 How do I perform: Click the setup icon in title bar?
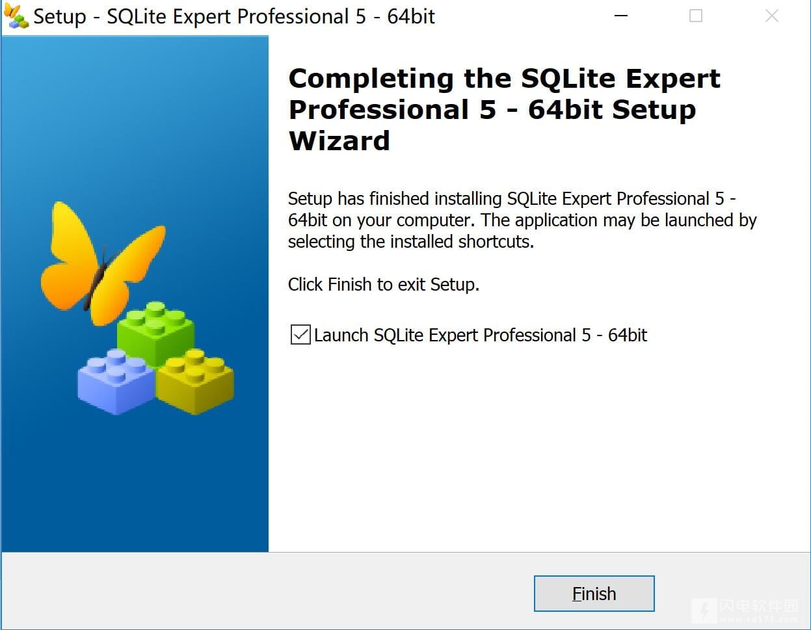(x=16, y=16)
